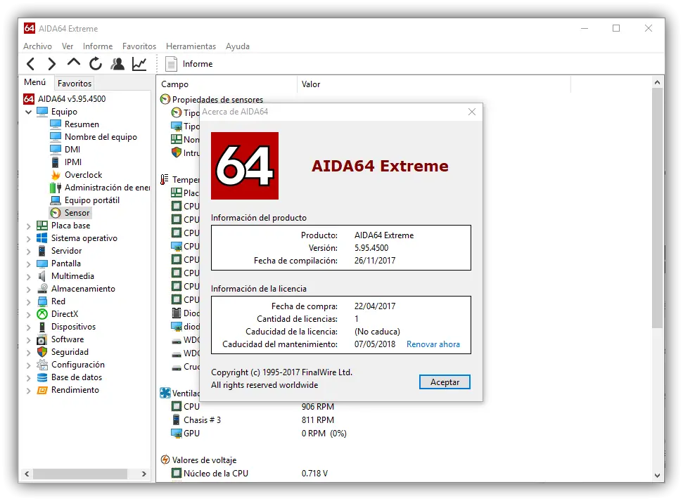Expand the Dispositivos tree node

tap(29, 327)
